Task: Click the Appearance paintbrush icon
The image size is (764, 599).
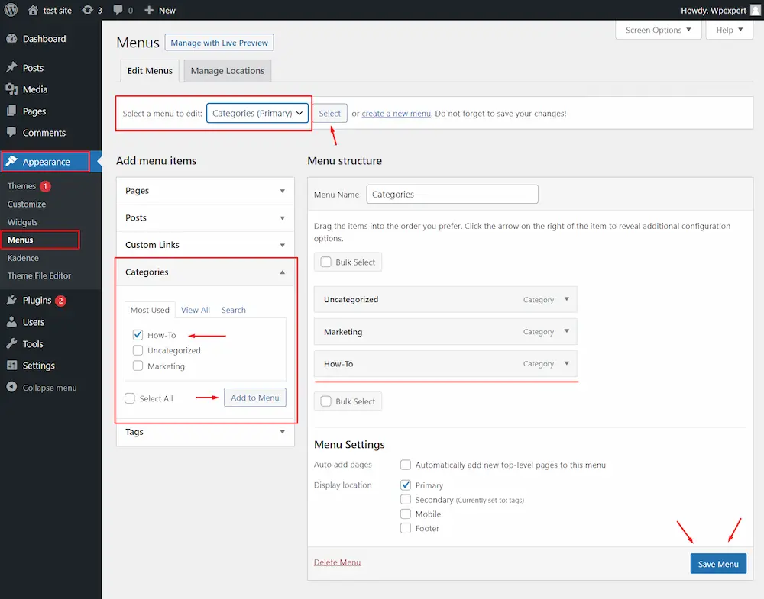Action: [11, 162]
